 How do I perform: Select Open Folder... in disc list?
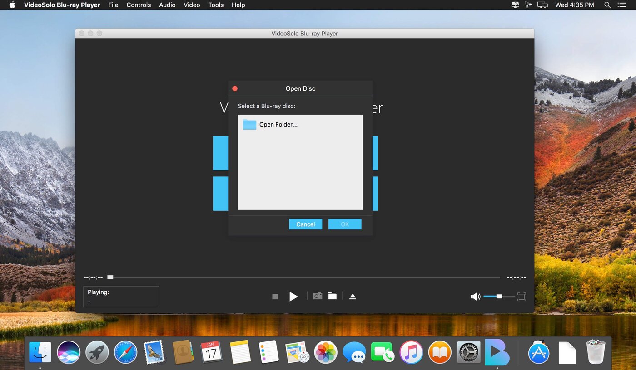270,125
